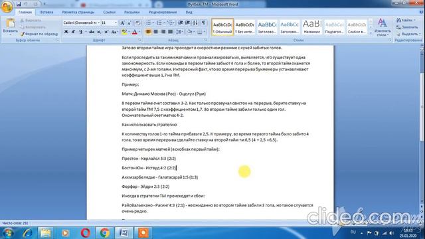Open Find (Найти) tool
425x239 pixels.
coord(406,21)
